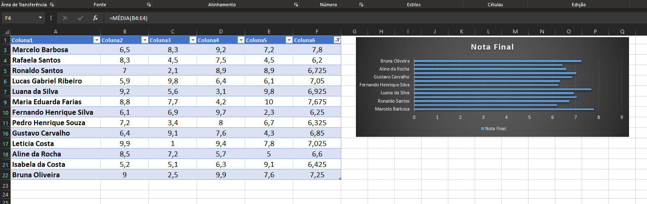Screen dimensions: 647x204
Task: Select the Nota Final chart title
Action: 492,47
